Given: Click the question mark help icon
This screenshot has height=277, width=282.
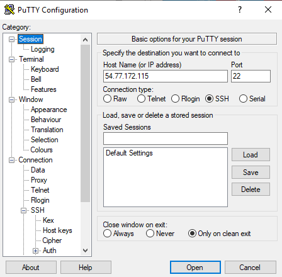Looking at the screenshot, I should (x=240, y=9).
